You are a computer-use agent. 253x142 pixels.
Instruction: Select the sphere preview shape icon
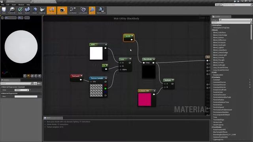point(28,76)
